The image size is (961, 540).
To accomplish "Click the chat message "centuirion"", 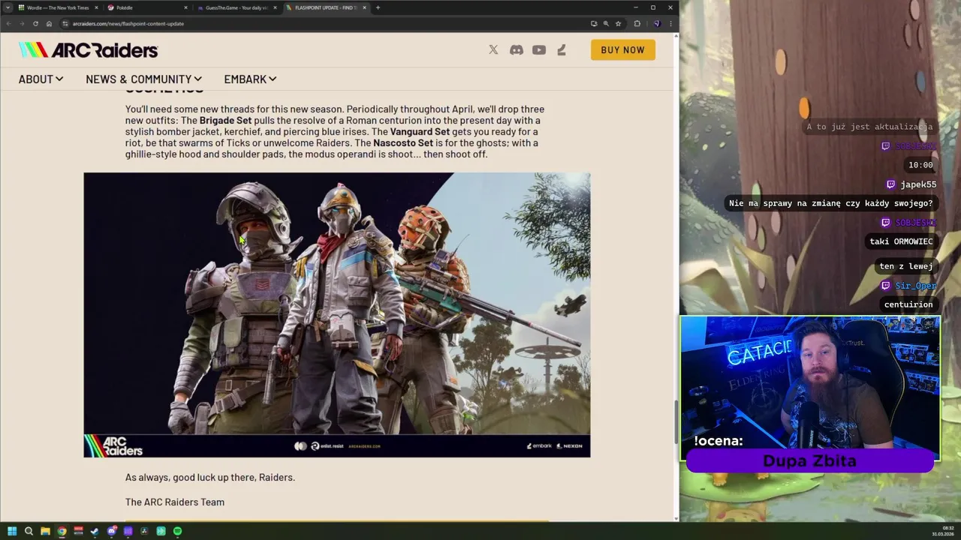I will tap(908, 304).
